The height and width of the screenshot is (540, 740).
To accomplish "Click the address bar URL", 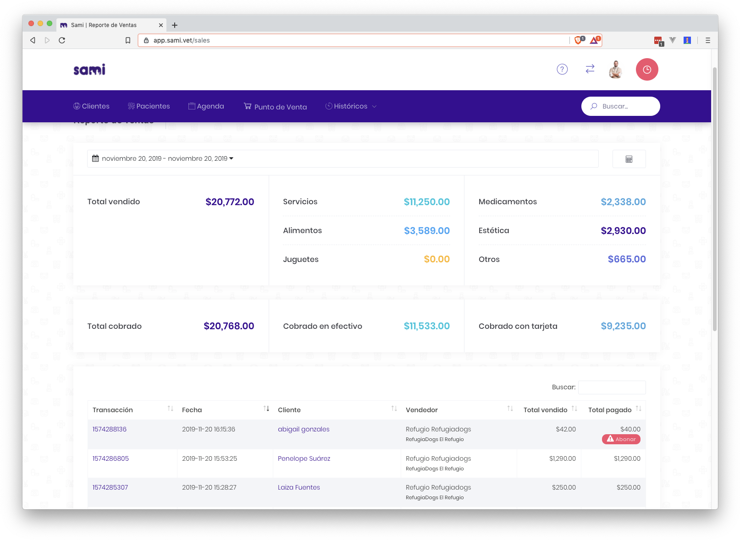I will click(x=182, y=40).
